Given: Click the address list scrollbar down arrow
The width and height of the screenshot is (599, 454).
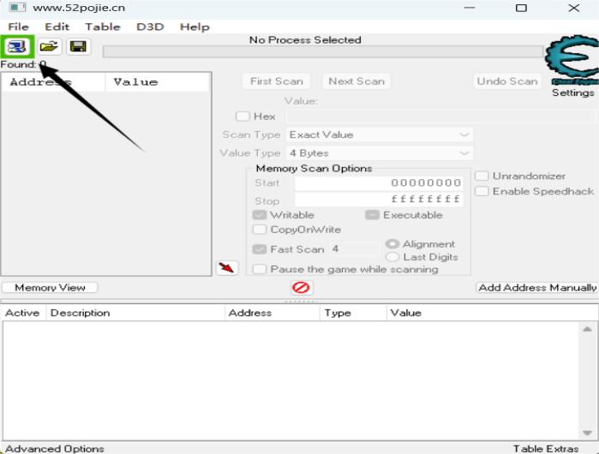Looking at the screenshot, I should (587, 433).
